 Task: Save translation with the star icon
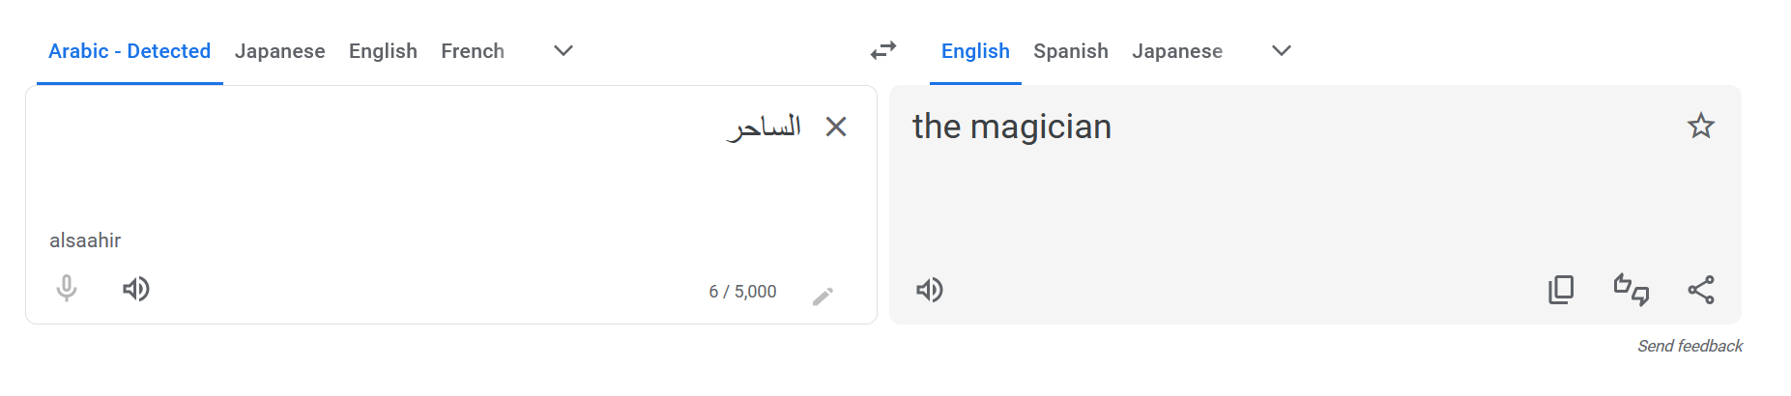(1701, 126)
